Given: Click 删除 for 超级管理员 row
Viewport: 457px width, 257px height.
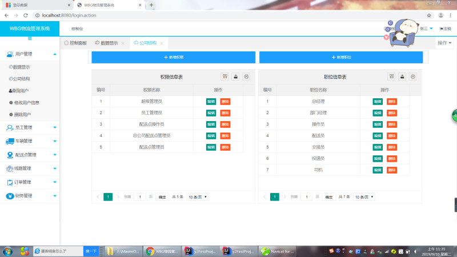Looking at the screenshot, I should (x=225, y=101).
